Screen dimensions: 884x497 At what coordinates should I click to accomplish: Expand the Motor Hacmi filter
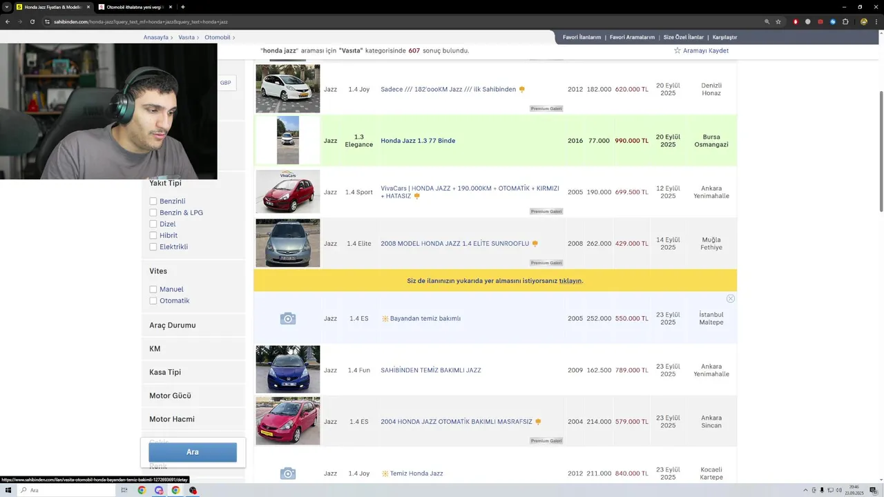pyautogui.click(x=193, y=419)
